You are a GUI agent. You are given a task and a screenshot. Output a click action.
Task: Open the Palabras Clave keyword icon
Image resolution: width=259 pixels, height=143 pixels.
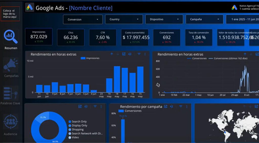pyautogui.click(x=11, y=93)
